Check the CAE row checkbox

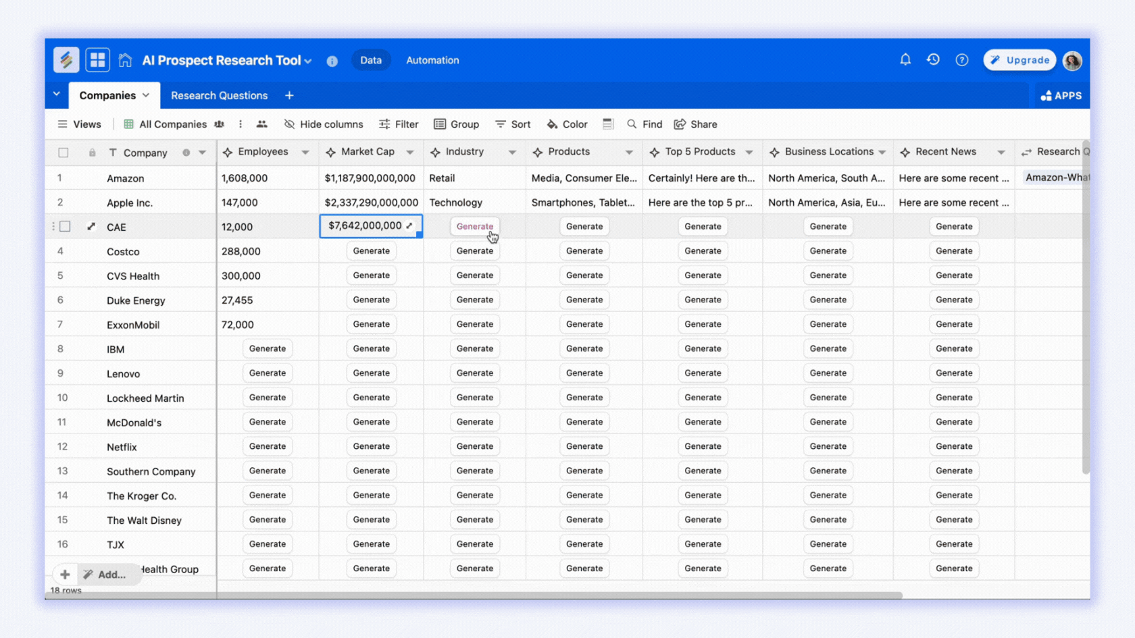65,227
